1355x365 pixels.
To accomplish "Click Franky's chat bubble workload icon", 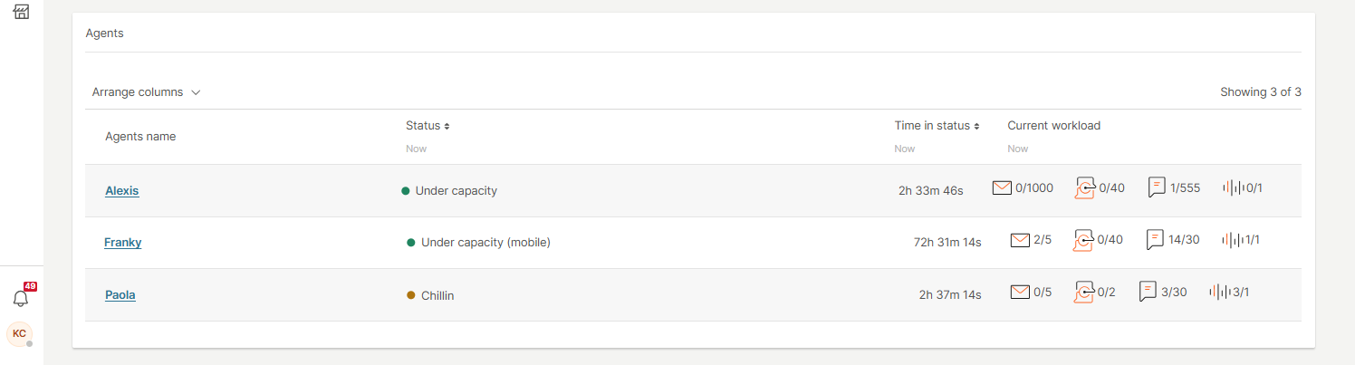I will [x=1155, y=240].
